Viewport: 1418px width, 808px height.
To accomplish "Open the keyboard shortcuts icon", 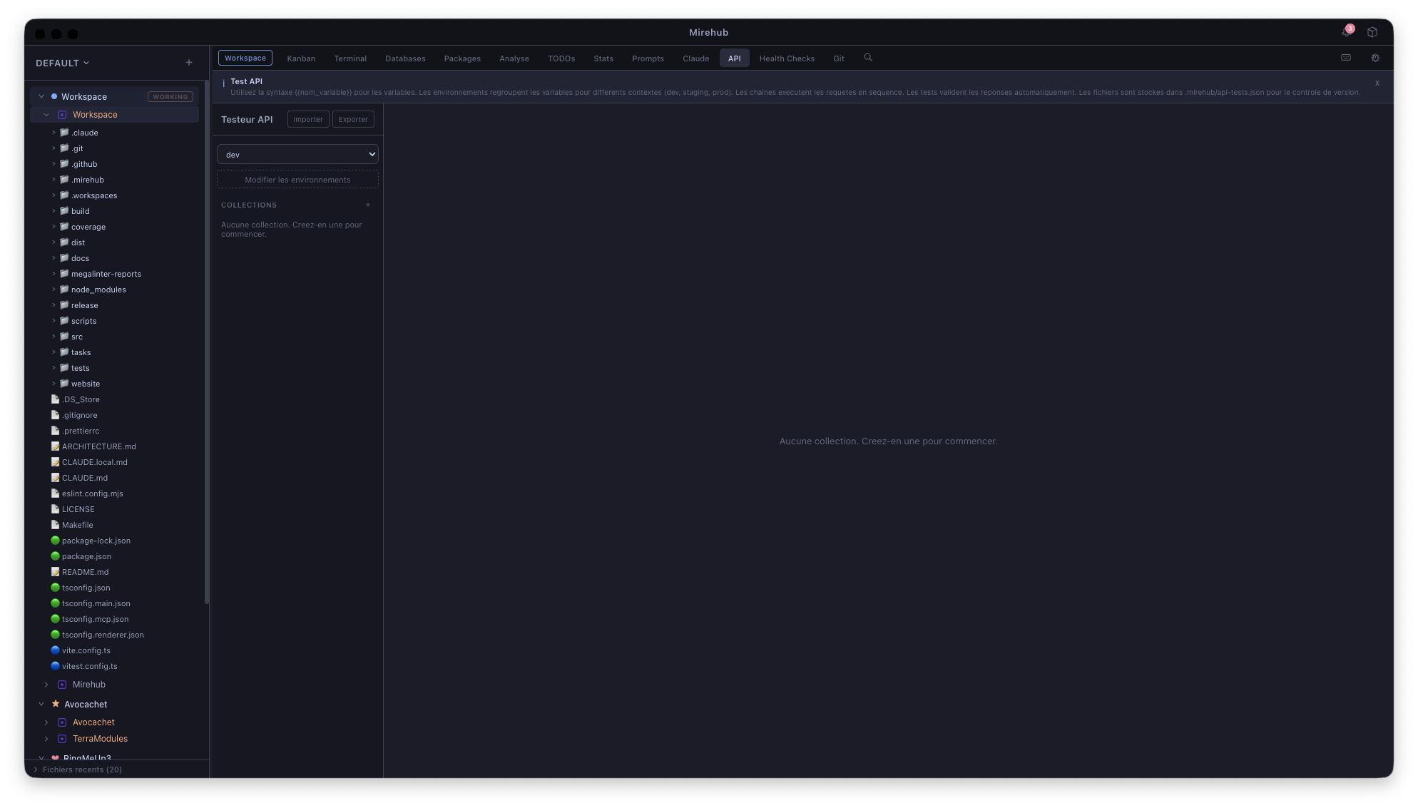I will pyautogui.click(x=1346, y=57).
